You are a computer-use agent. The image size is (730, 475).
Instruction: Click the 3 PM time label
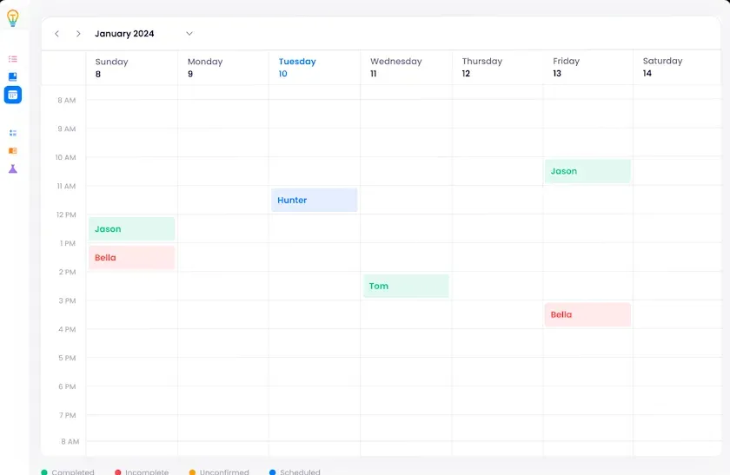(x=67, y=300)
